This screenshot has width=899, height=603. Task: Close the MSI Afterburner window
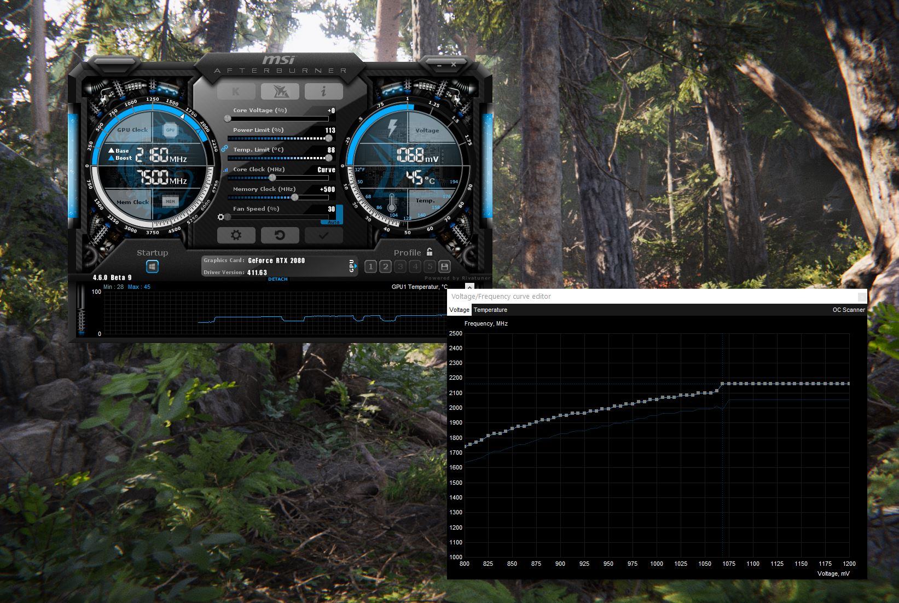coord(454,65)
